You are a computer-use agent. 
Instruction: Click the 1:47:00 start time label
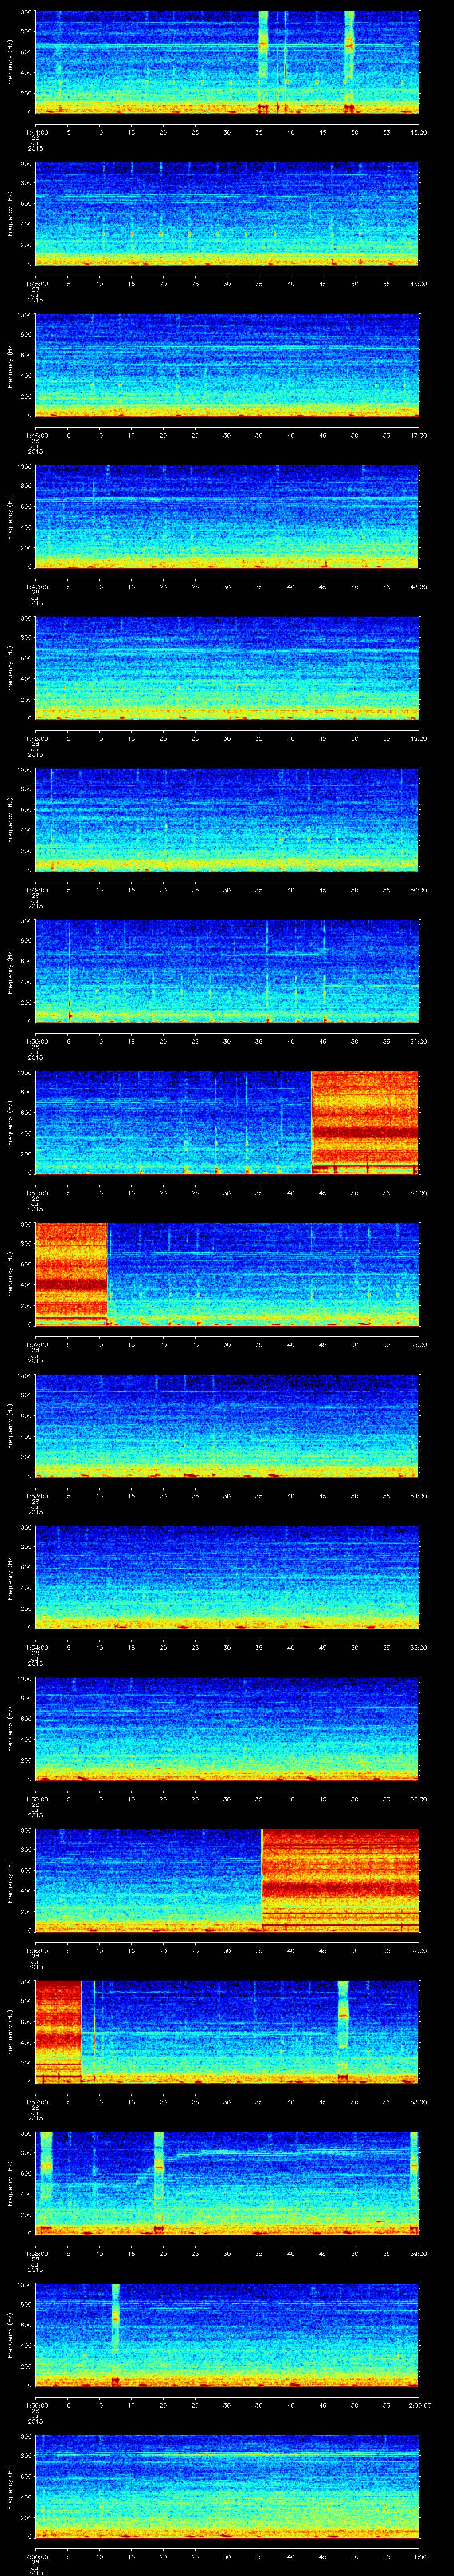(x=36, y=587)
